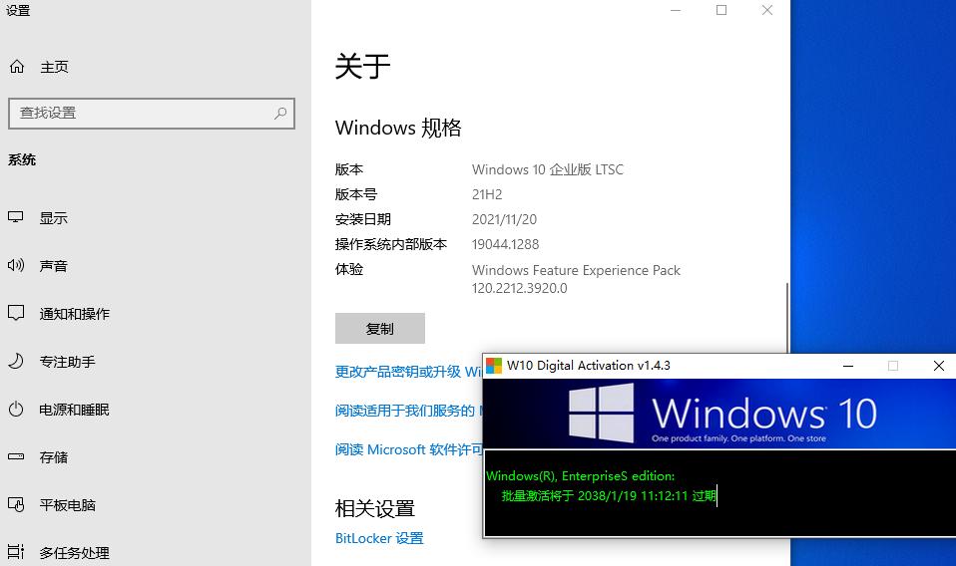956x566 pixels.
Task: Click the 相关设置 heading
Action: point(375,509)
